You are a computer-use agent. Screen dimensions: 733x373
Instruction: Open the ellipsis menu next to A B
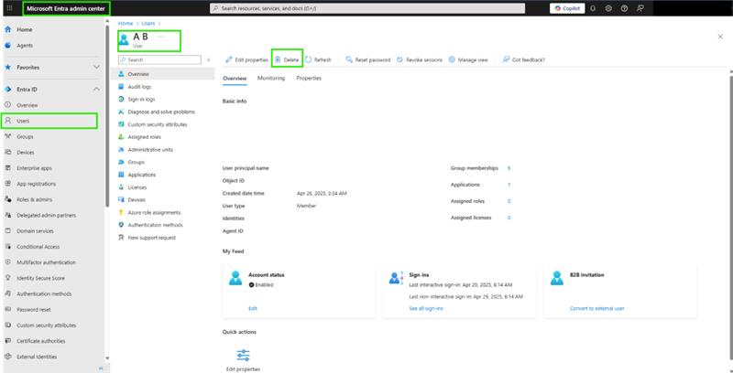[161, 37]
